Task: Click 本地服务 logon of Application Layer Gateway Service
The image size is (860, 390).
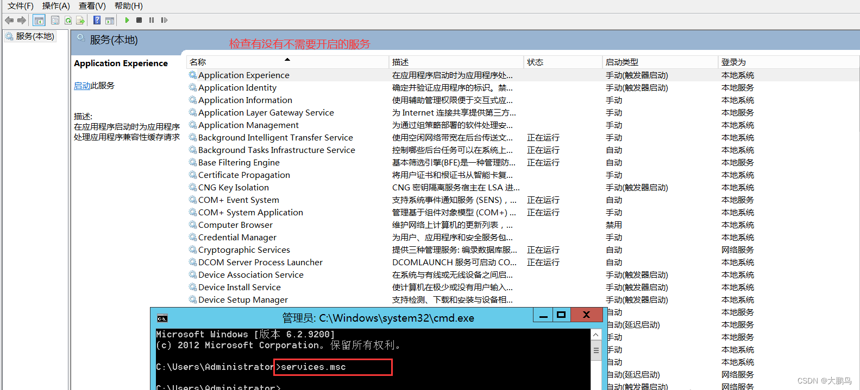Action: [738, 113]
